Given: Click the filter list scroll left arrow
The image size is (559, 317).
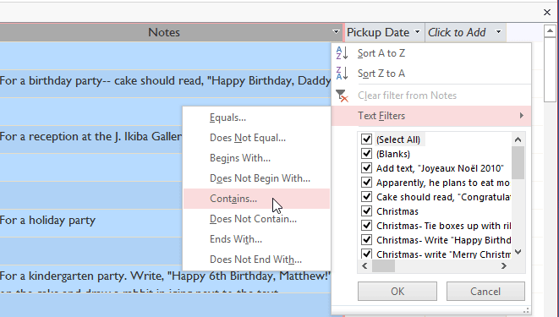Looking at the screenshot, I should [364, 265].
